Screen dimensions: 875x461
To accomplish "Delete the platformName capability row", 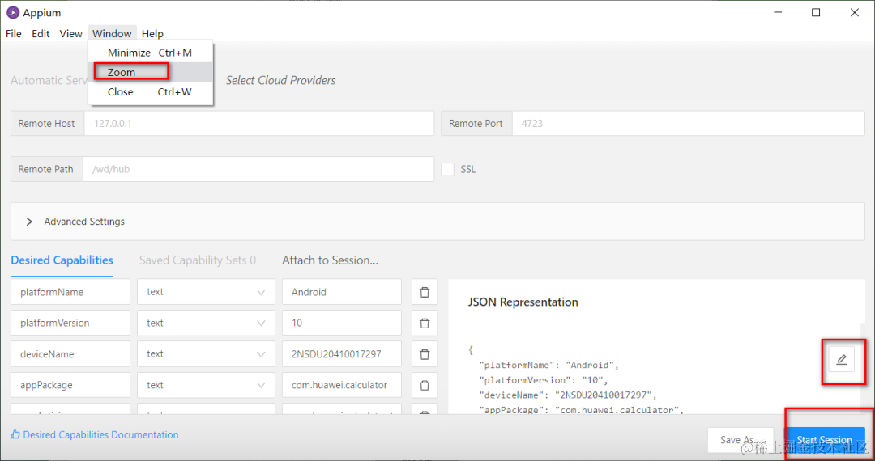I will (425, 292).
